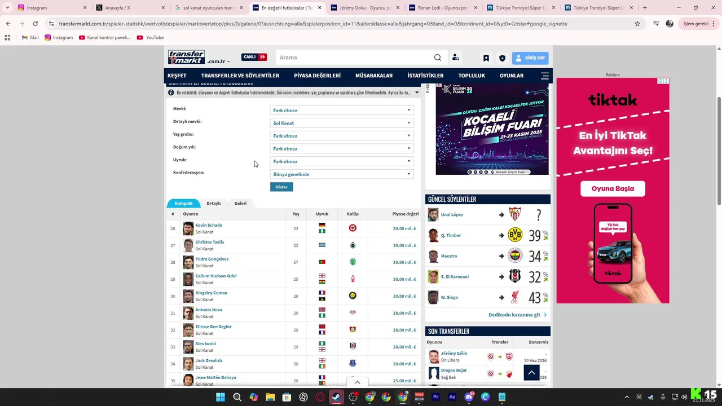The image size is (722, 406).
Task: Select the Detaylı tab
Action: click(214, 203)
